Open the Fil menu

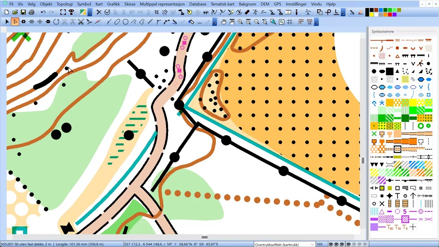point(11,4)
